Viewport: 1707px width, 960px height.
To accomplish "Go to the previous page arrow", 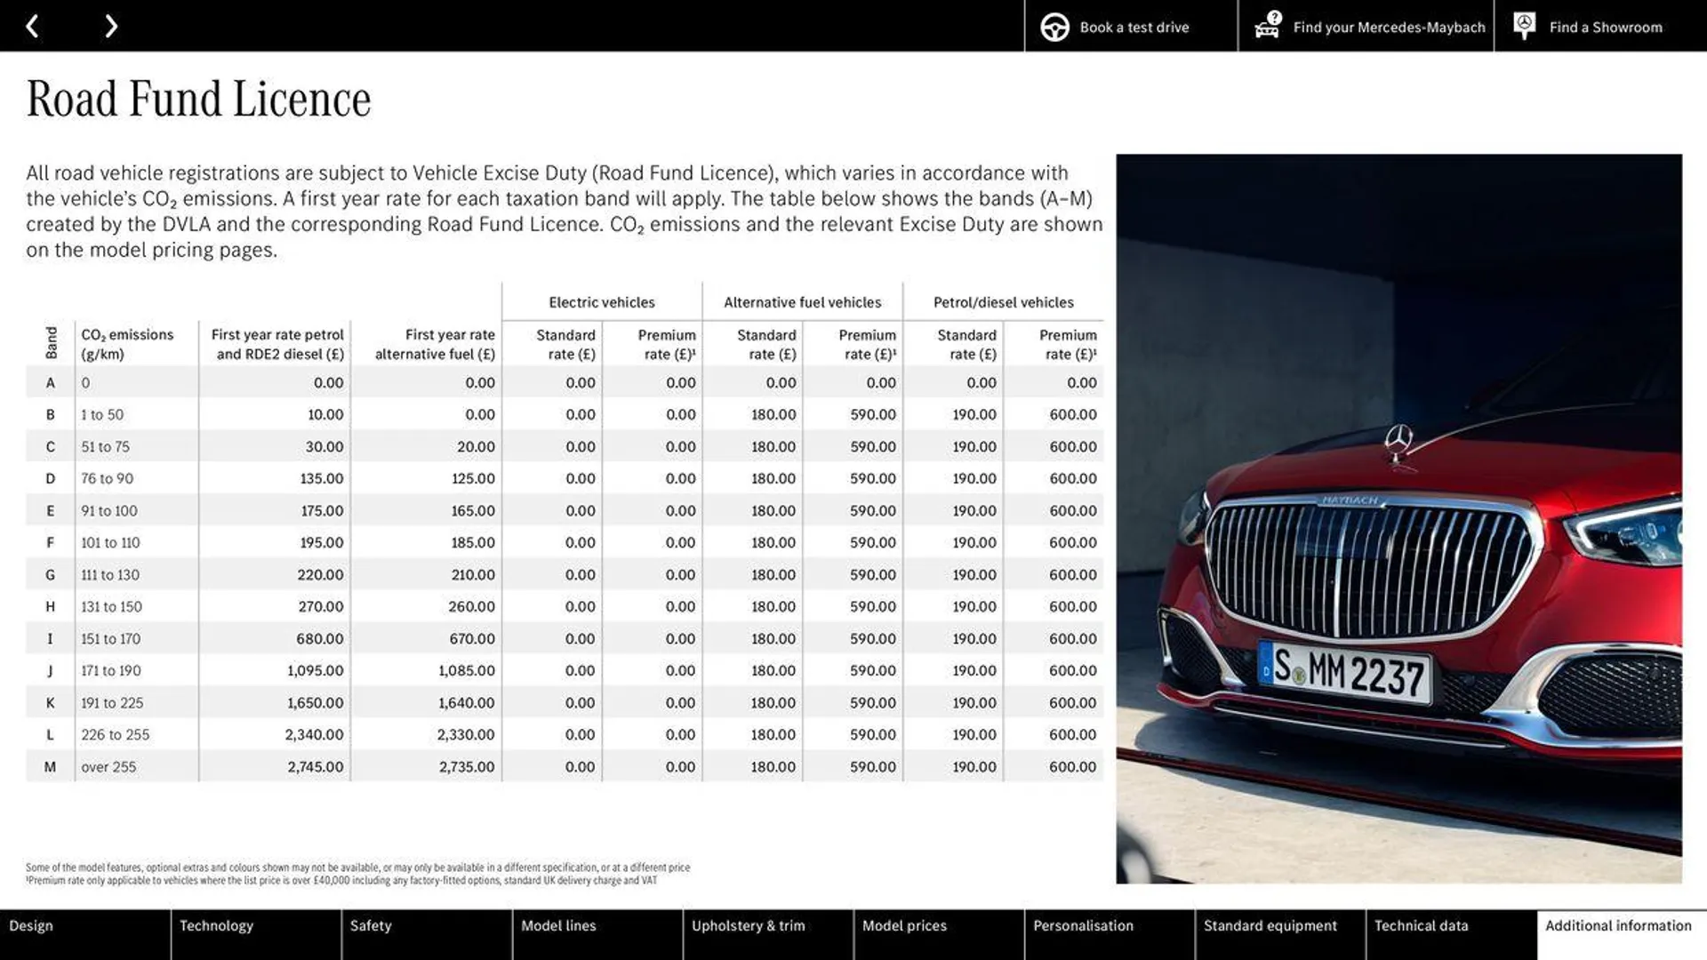I will (32, 27).
